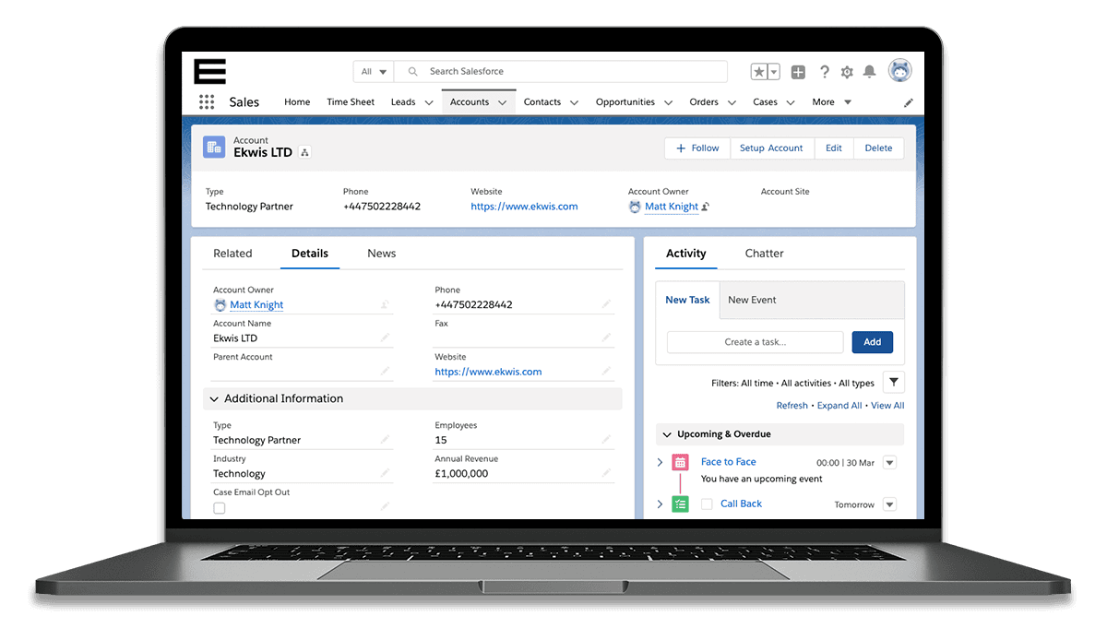
Task: Click the Setup Account button
Action: point(771,148)
